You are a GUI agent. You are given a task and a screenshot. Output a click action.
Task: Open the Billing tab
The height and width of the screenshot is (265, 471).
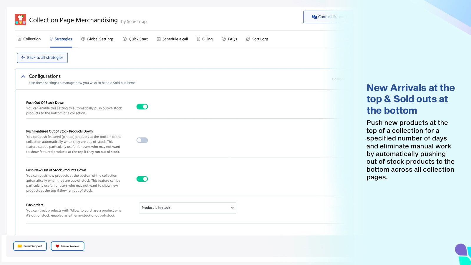pos(205,39)
